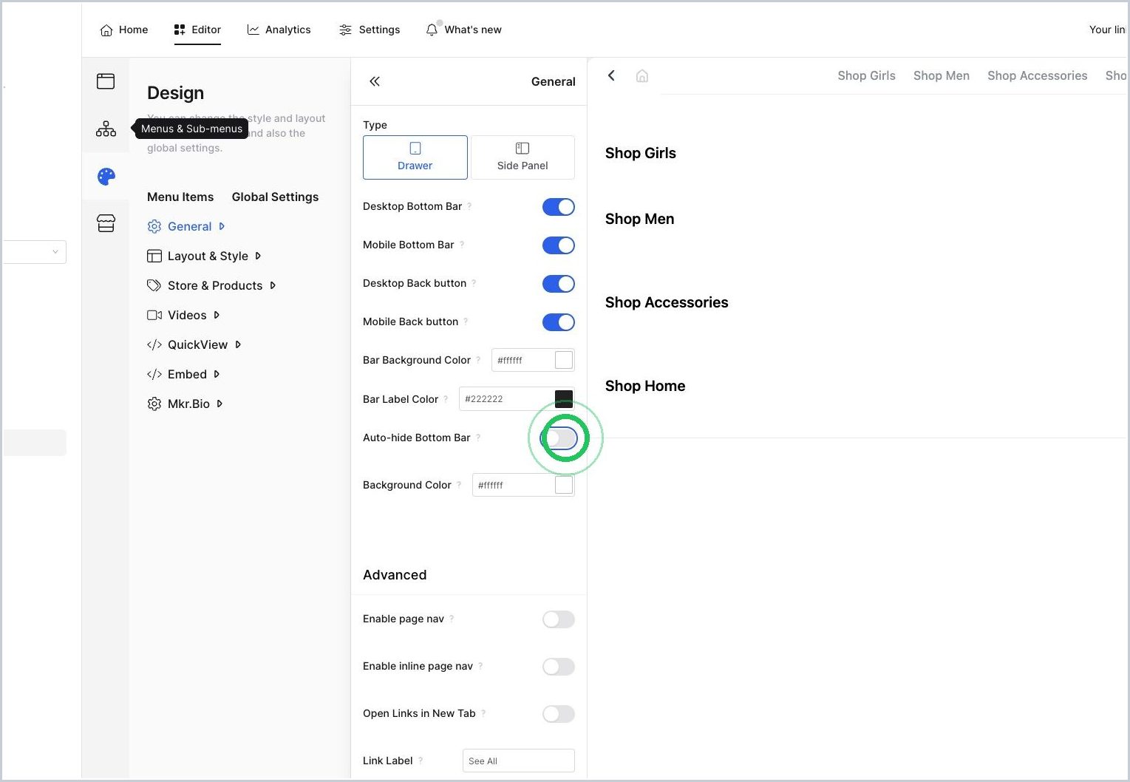The height and width of the screenshot is (782, 1130).
Task: Toggle Desktop Bottom Bar switch
Action: (558, 207)
